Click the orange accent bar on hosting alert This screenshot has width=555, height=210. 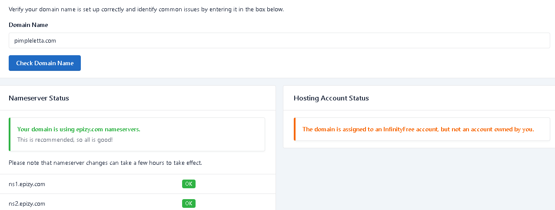[295, 129]
